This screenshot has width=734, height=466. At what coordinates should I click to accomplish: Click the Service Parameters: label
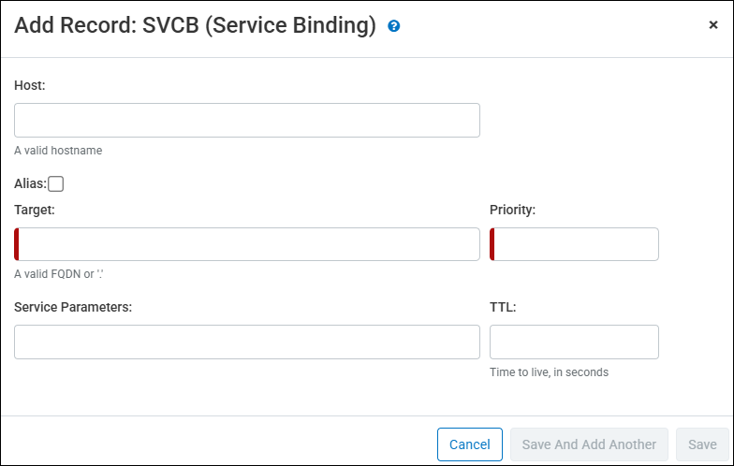coord(73,307)
